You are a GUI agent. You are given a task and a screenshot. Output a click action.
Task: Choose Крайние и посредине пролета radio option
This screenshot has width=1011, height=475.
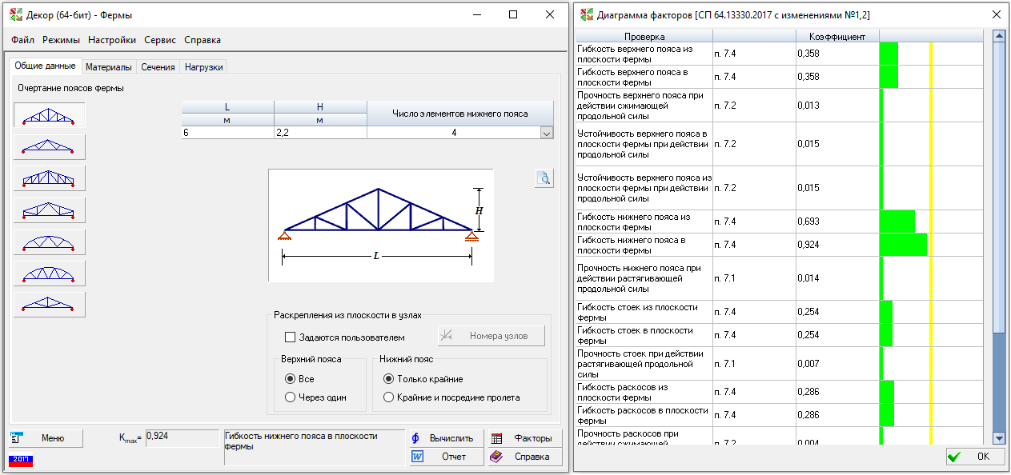[x=389, y=397]
